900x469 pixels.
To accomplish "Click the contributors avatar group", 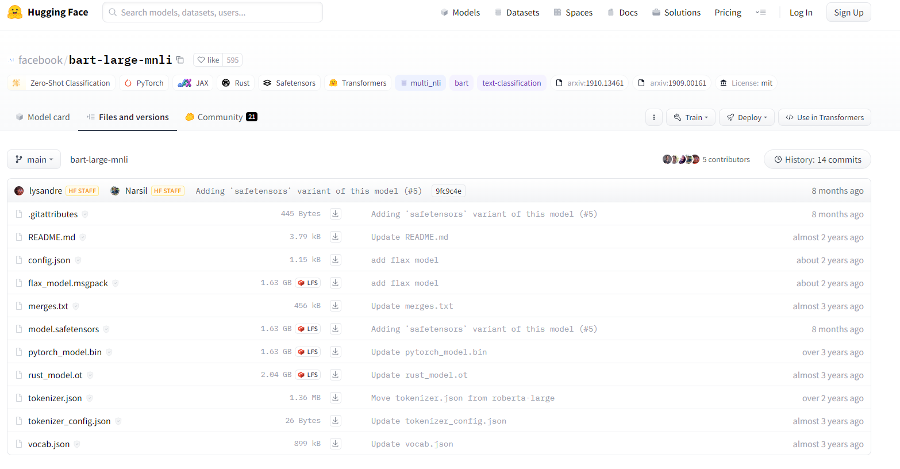I will coord(681,159).
